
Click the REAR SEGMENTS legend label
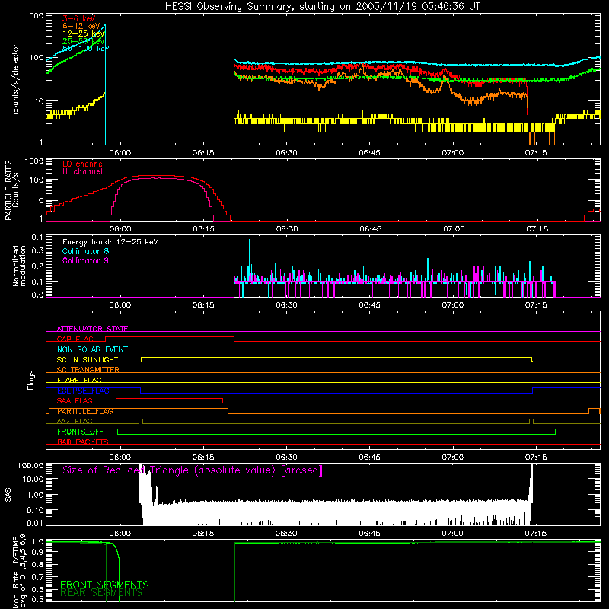tap(101, 593)
